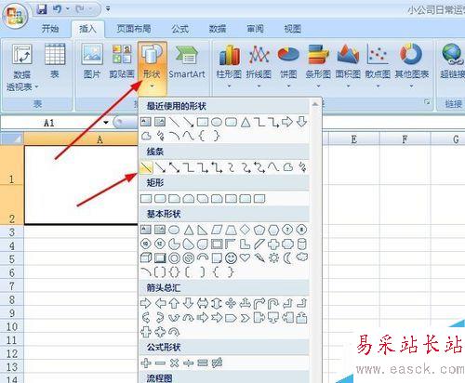Screen dimensions: 465x383
Task: Select row 5 header
Action: (x=11, y=259)
